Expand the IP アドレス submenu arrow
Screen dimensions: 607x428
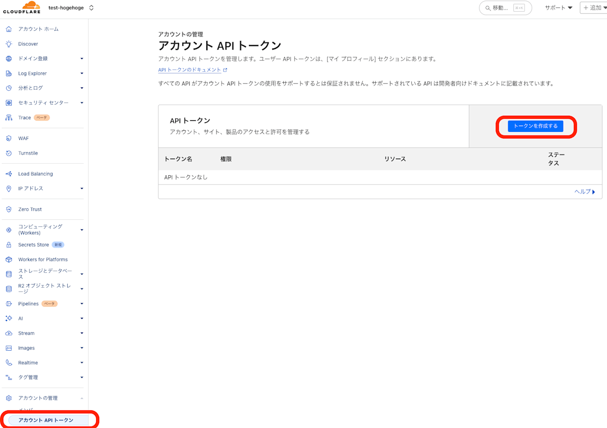tap(82, 188)
